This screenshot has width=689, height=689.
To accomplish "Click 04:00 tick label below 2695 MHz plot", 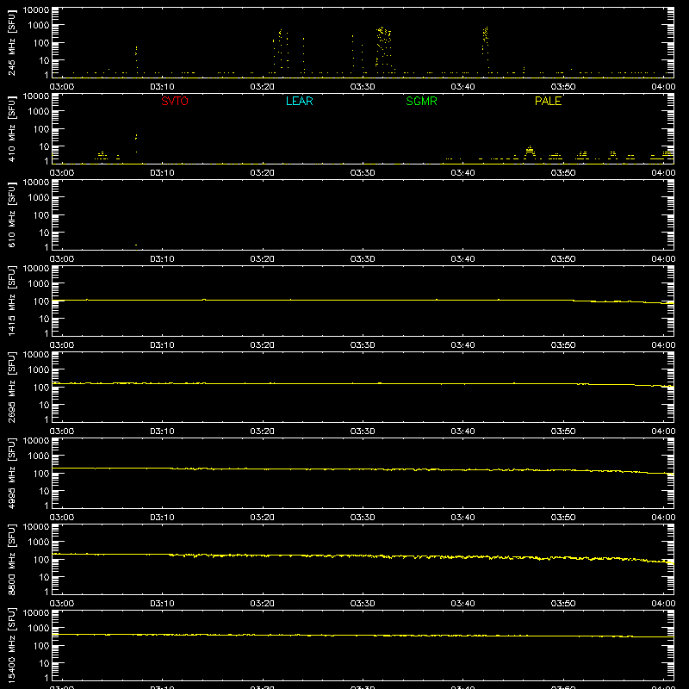I will coord(663,431).
